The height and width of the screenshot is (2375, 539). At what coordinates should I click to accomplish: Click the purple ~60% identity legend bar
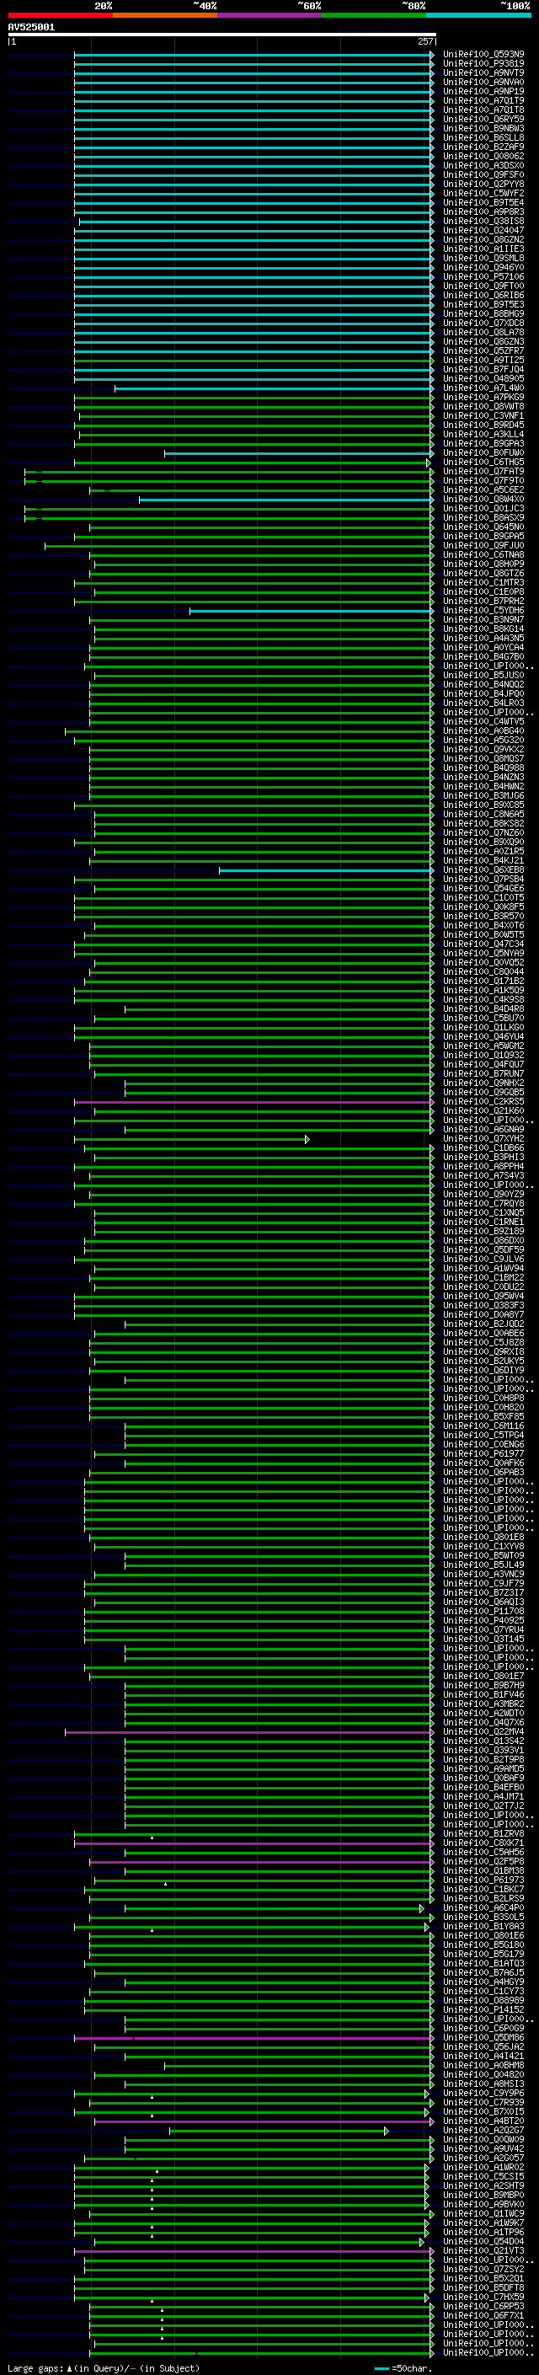(x=270, y=15)
